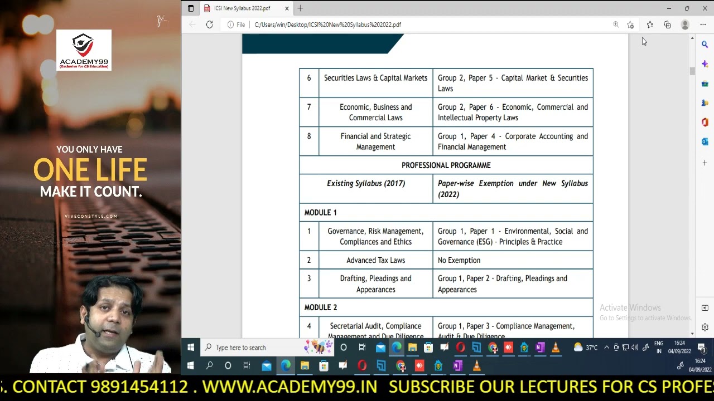Open the ENG IN language indicator

point(659,348)
